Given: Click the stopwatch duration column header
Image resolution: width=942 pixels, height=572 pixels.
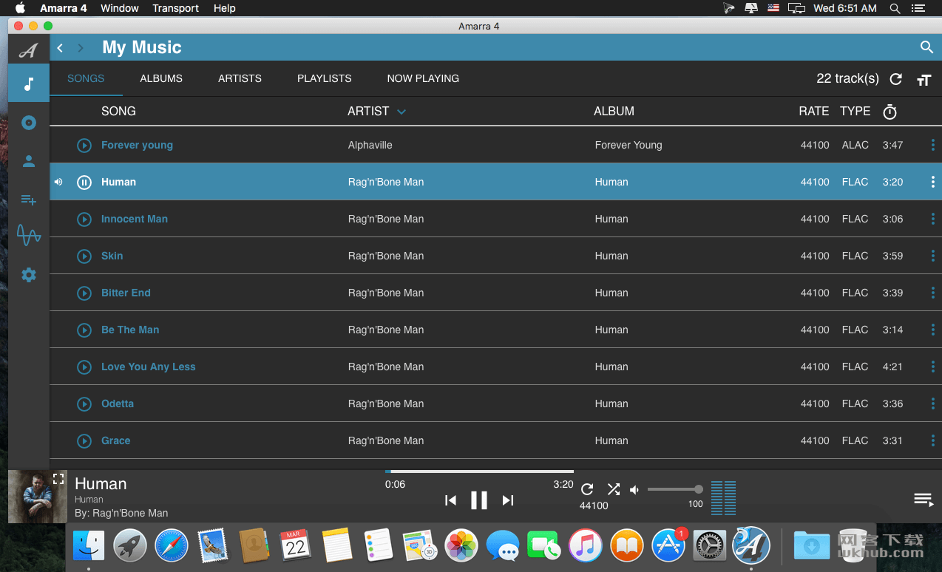Looking at the screenshot, I should point(890,112).
